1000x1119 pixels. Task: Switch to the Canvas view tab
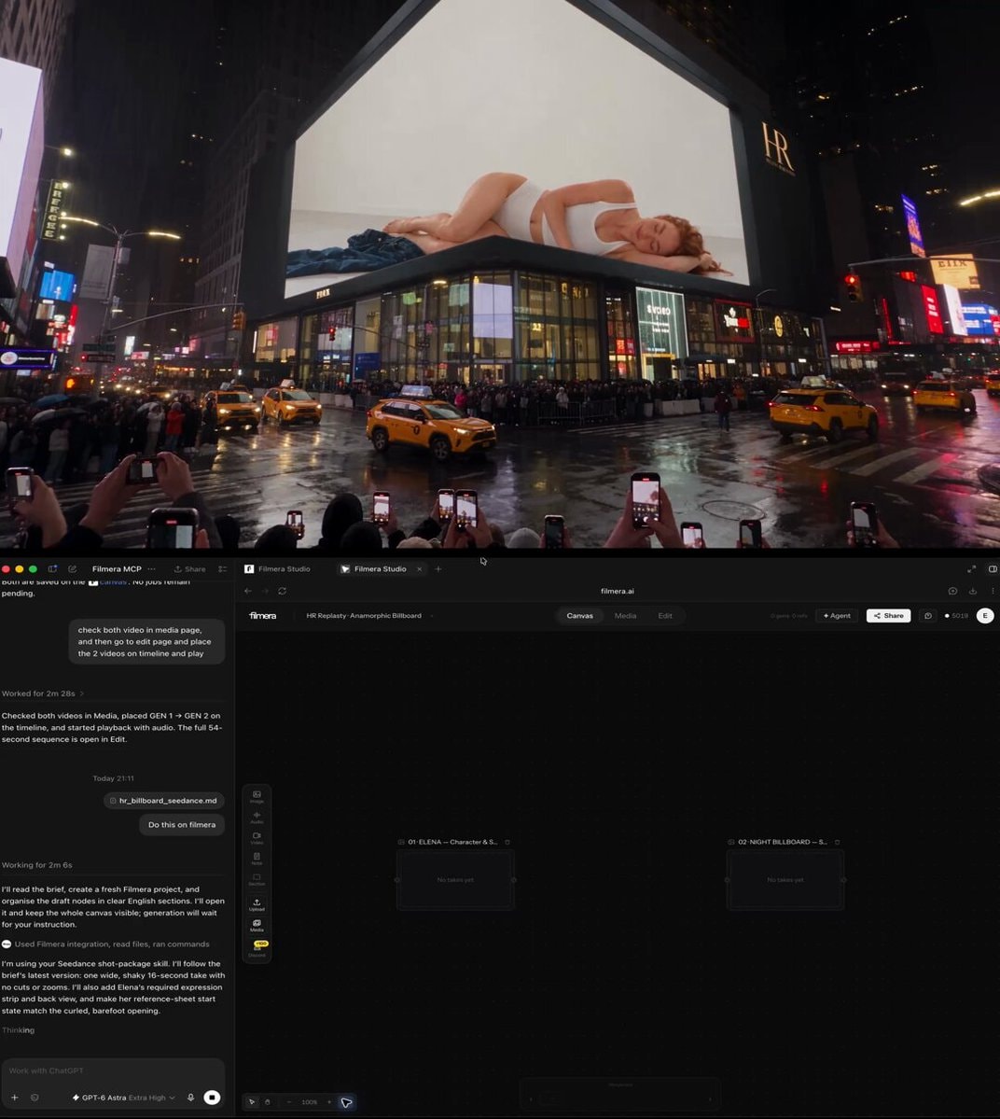pos(580,615)
